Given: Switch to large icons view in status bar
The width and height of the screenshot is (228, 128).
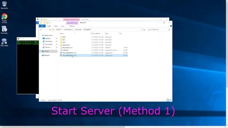Looking at the screenshot, I should [170, 100].
